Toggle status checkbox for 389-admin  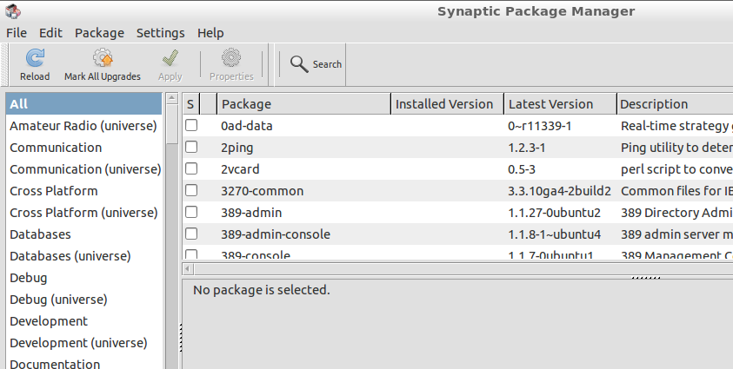[191, 212]
